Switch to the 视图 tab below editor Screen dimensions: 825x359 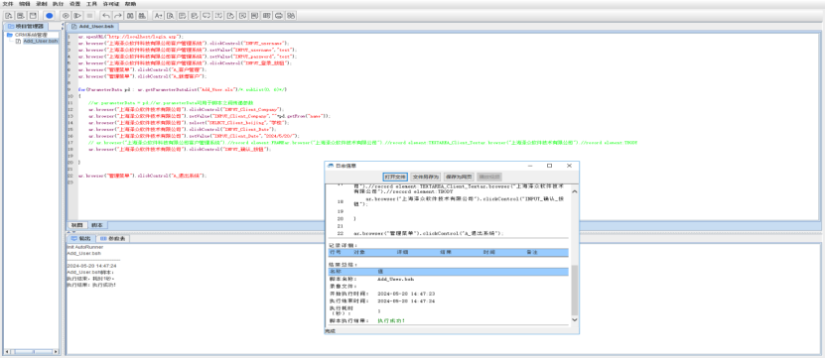76,225
